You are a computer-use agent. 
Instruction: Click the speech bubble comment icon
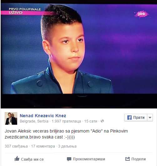click(69, 159)
